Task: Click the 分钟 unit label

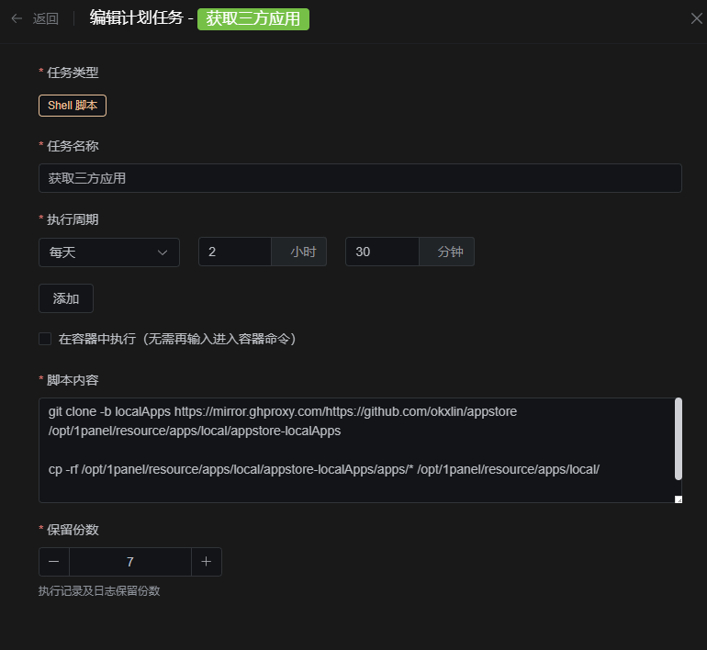Action: [x=450, y=252]
